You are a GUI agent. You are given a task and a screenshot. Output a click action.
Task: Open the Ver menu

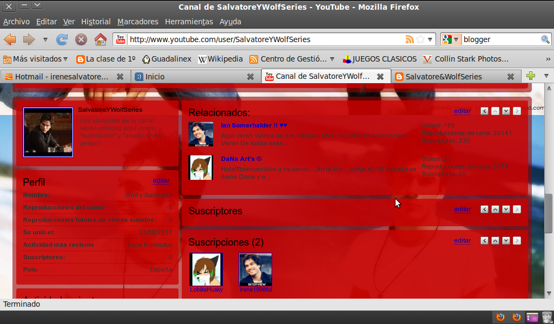point(69,22)
